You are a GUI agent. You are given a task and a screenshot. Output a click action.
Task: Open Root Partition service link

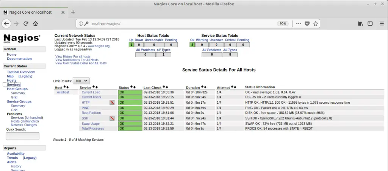click(91, 113)
